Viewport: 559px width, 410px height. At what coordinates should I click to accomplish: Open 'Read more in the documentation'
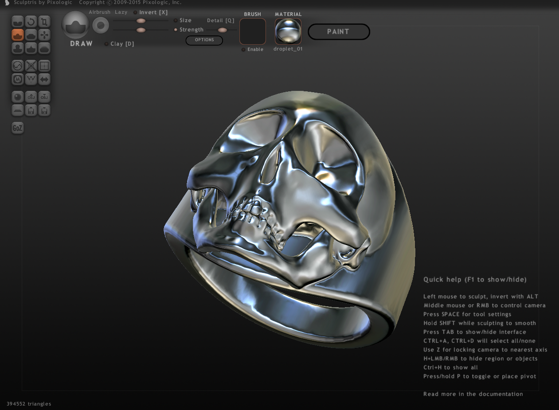tap(473, 394)
